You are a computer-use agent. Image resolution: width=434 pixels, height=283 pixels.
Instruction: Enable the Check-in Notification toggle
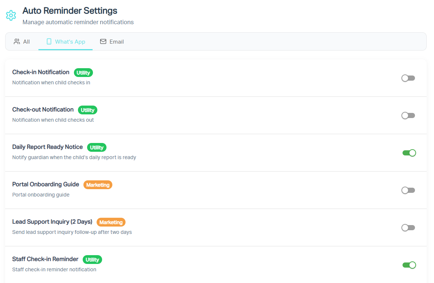click(408, 78)
